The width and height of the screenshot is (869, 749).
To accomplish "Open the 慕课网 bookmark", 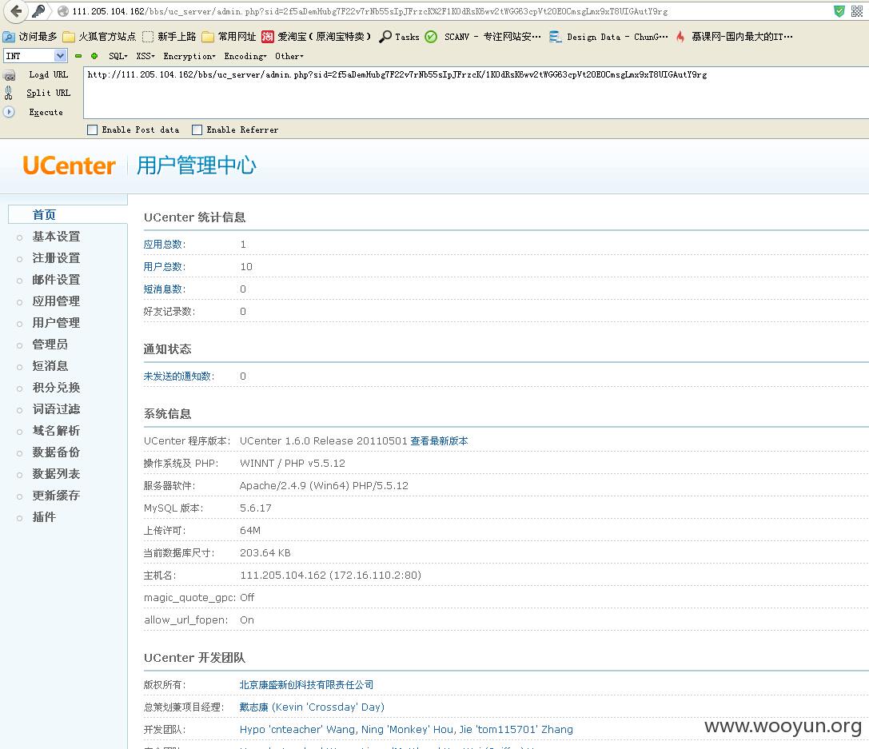I will pos(734,37).
